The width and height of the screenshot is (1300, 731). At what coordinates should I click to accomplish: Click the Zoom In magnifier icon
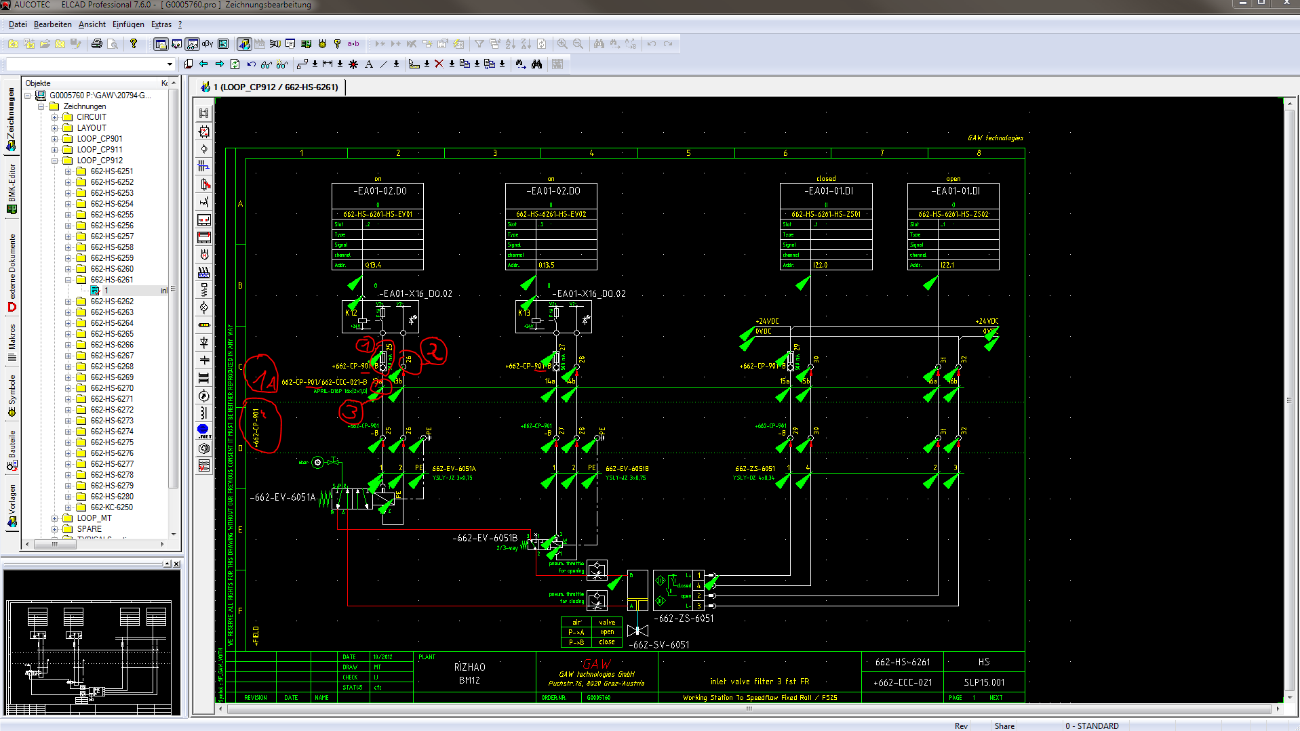pos(562,44)
